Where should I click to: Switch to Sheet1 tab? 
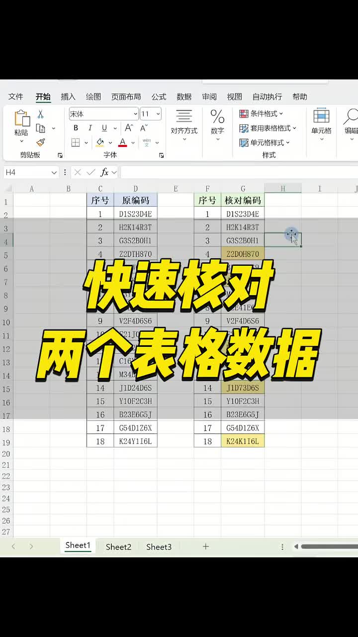[x=78, y=545]
